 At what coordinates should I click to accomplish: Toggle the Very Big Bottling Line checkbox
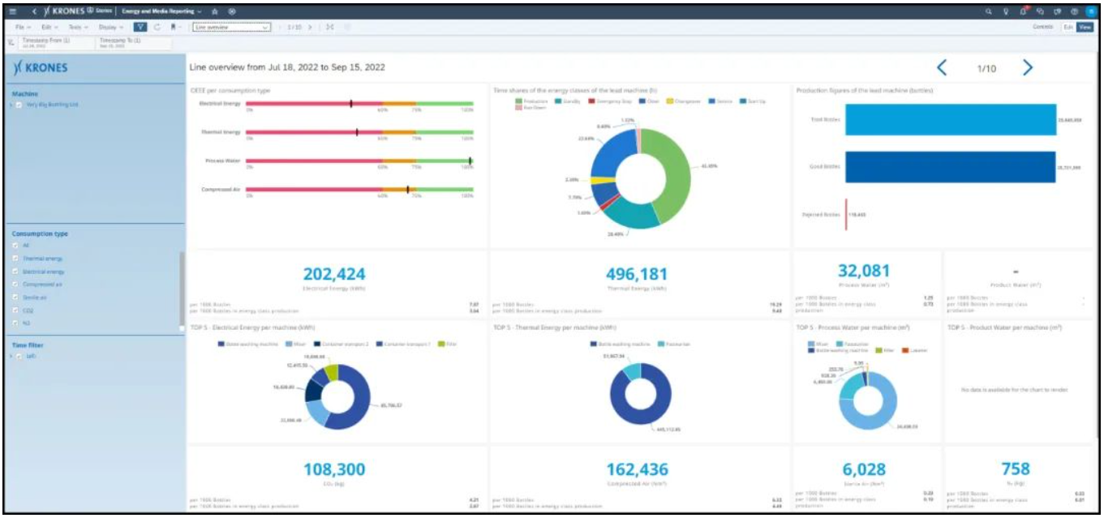19,105
